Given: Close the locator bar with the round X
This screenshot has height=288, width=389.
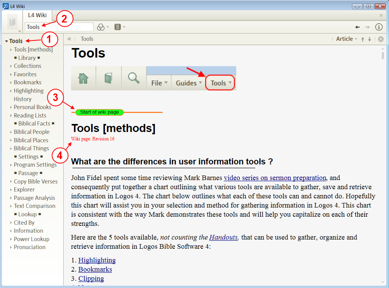Looking at the screenshot, I should 381,39.
